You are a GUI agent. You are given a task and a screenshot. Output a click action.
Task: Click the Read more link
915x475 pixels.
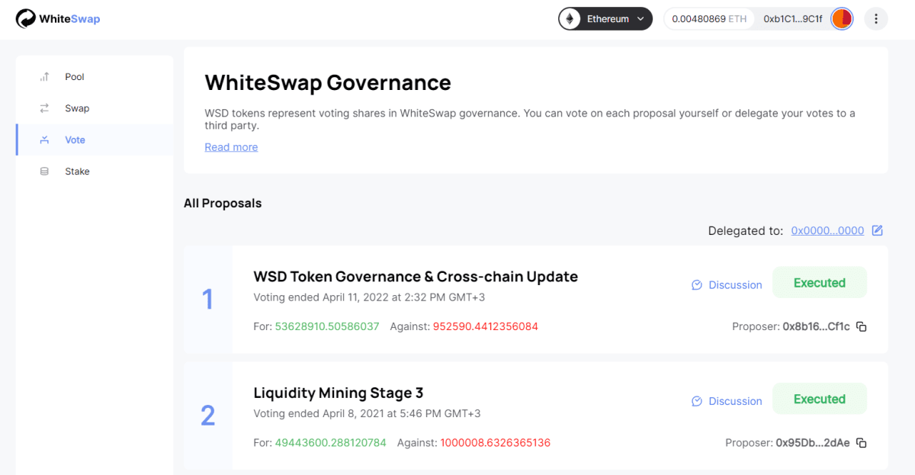(x=231, y=147)
